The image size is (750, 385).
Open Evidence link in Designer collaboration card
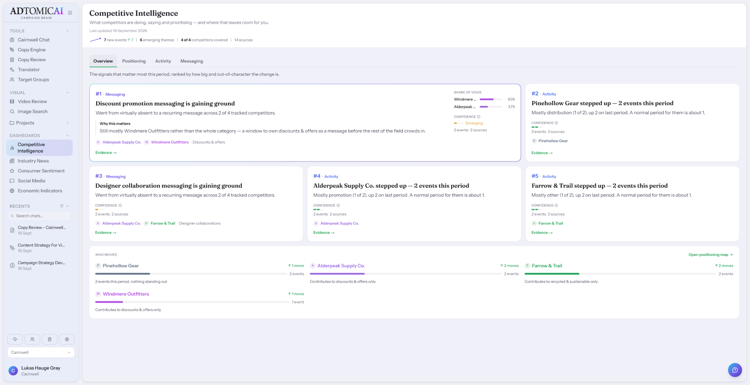pyautogui.click(x=106, y=233)
